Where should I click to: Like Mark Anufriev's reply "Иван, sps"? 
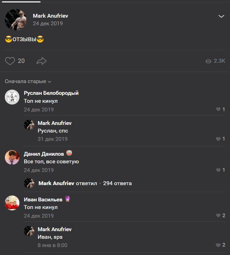click(x=218, y=245)
